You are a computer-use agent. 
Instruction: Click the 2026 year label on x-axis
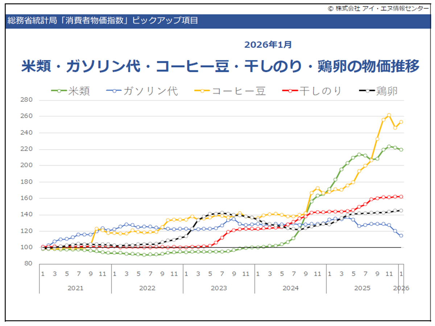(x=402, y=288)
